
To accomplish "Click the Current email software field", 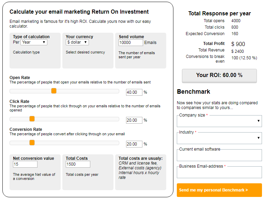I will 219,155.
